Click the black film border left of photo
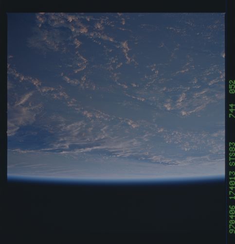The height and width of the screenshot is (244, 235). coord(3,98)
